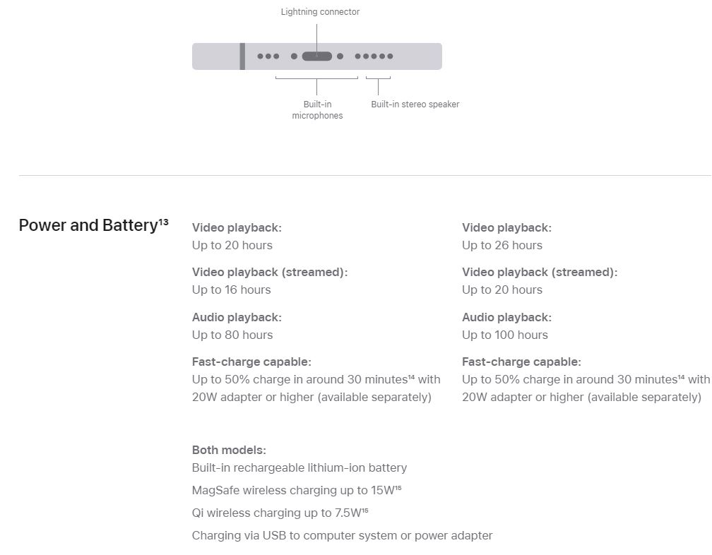
Task: Click the Up to 80 hours audio text
Action: pos(232,335)
